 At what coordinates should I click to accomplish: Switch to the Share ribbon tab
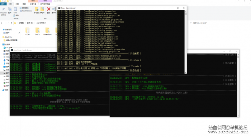pos(17,4)
